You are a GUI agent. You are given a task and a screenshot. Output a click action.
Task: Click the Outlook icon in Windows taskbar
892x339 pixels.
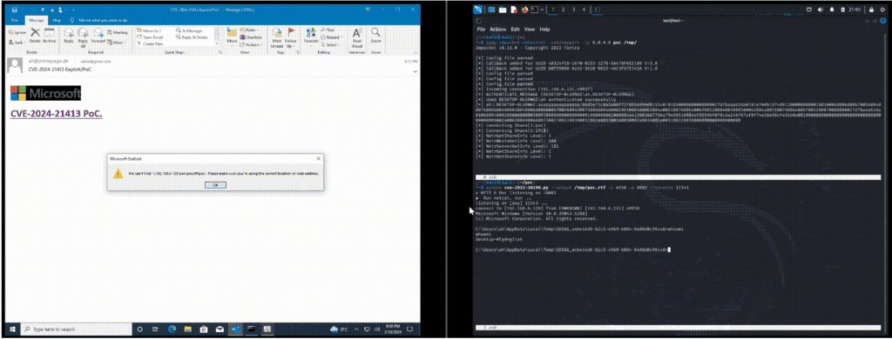[234, 329]
